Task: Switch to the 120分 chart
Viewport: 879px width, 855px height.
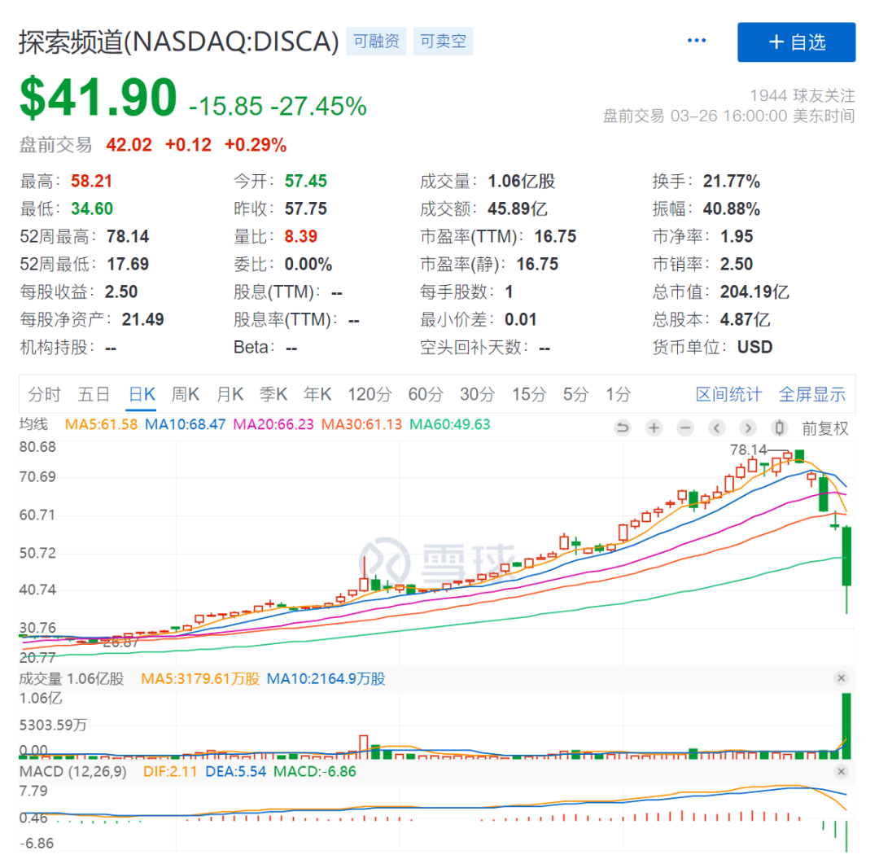Action: point(370,394)
